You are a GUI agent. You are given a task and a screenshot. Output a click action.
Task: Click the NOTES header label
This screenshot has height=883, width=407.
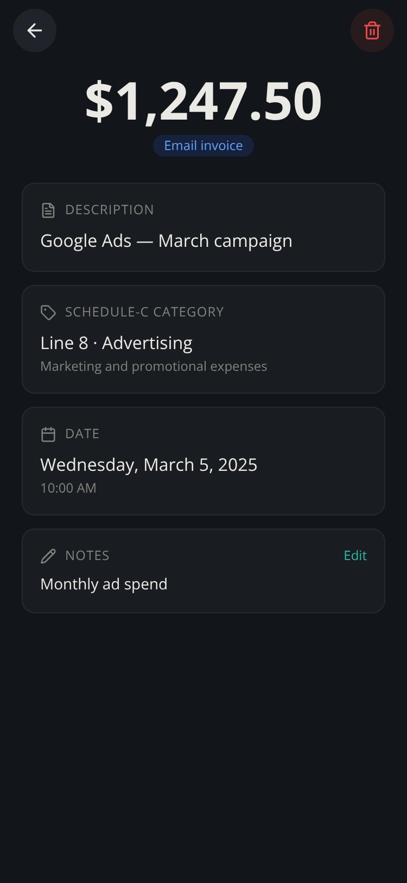87,556
